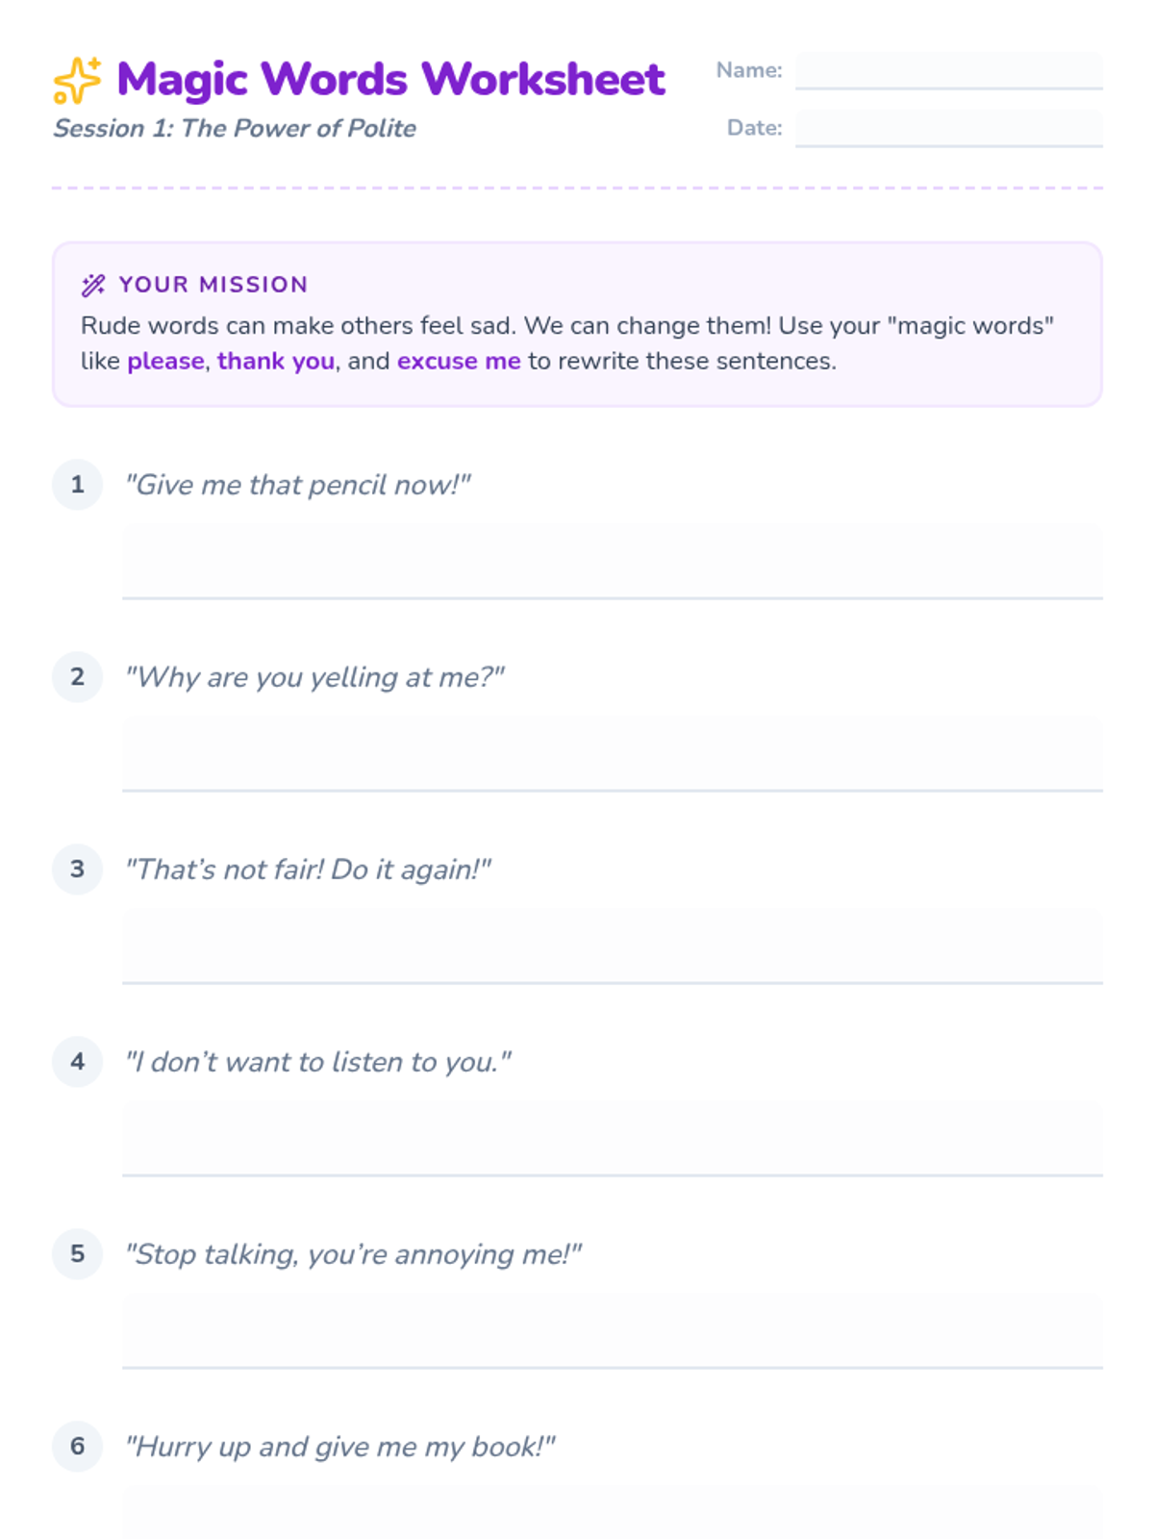Click the number 3 circle badge

coord(78,869)
